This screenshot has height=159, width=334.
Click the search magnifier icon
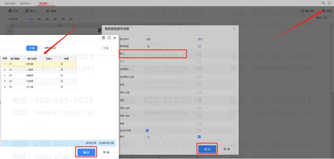(324, 3)
